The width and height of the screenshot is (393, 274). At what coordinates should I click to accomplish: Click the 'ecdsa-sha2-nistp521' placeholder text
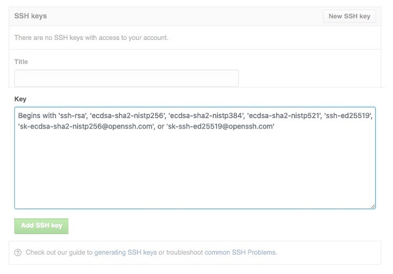point(285,115)
